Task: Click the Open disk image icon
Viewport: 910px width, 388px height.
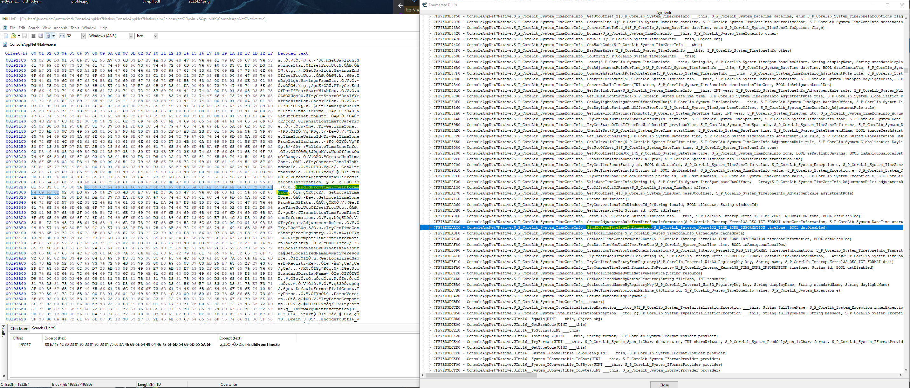Action: coord(48,36)
